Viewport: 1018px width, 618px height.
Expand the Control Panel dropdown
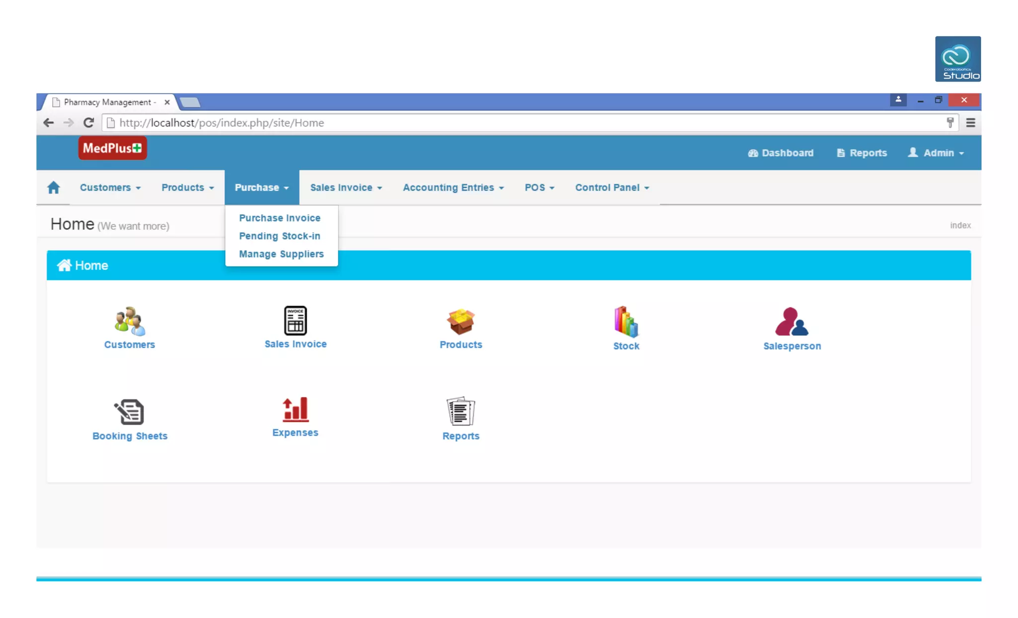tap(612, 187)
